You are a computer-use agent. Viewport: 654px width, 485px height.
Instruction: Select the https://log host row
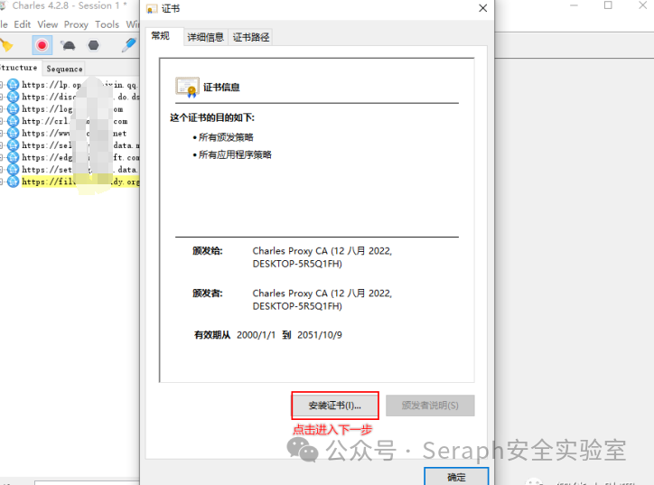pos(72,109)
